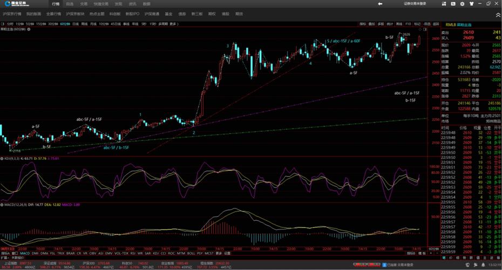Select the 60分钟 timeframe
The width and height of the screenshot is (502, 270).
tap(65, 24)
